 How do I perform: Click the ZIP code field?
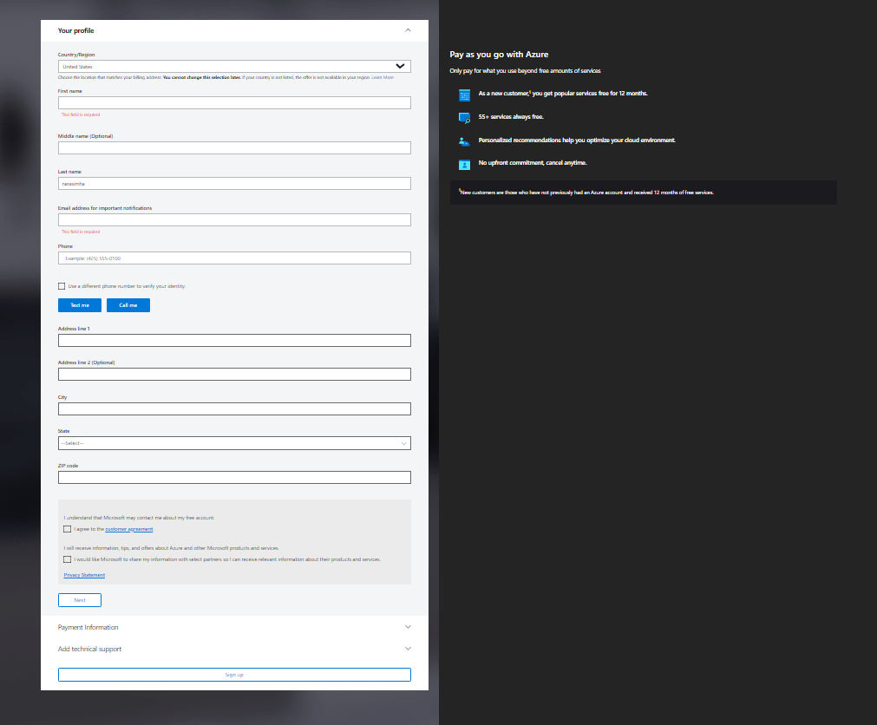234,477
